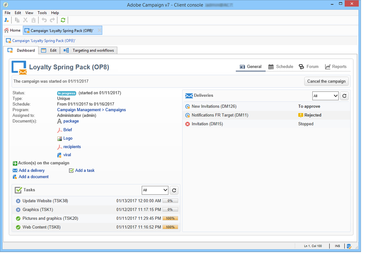Switch to the Edit tab
The image size is (368, 253).
click(x=49, y=50)
